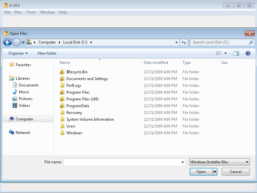This screenshot has height=193, width=257.
Task: Select the PerfLogs folder icon
Action: coord(62,86)
